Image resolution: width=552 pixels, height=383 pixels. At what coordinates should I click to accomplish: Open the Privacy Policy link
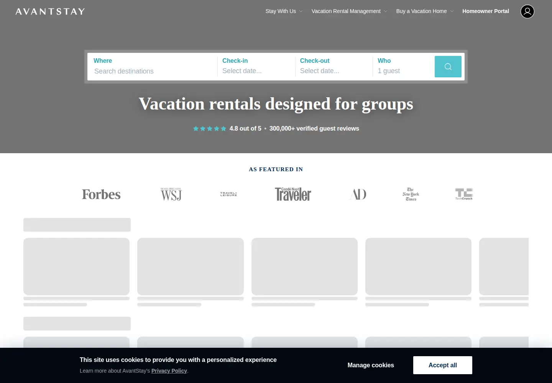[169, 371]
